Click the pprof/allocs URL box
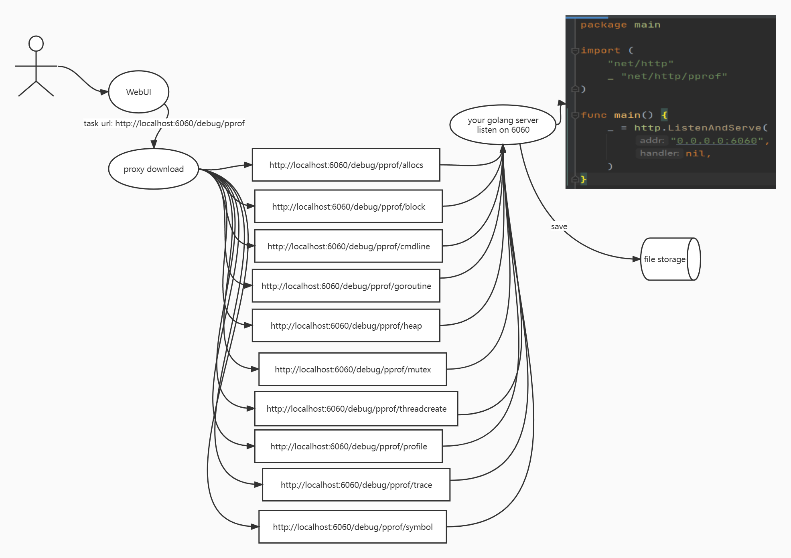The width and height of the screenshot is (791, 558). [346, 165]
